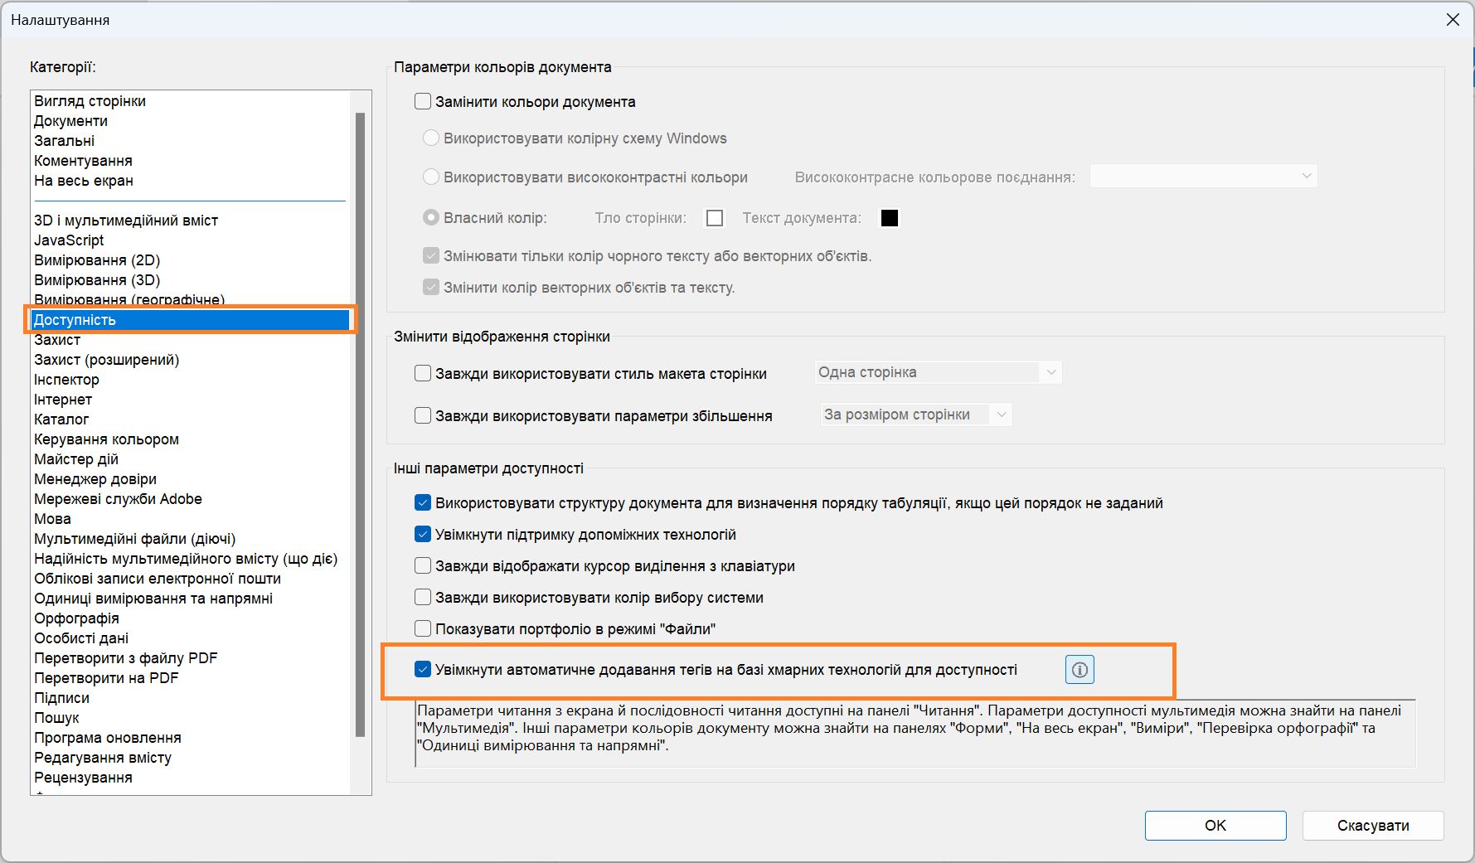
Task: Select Мультимедійні файли (діючі) category
Action: tap(190, 539)
